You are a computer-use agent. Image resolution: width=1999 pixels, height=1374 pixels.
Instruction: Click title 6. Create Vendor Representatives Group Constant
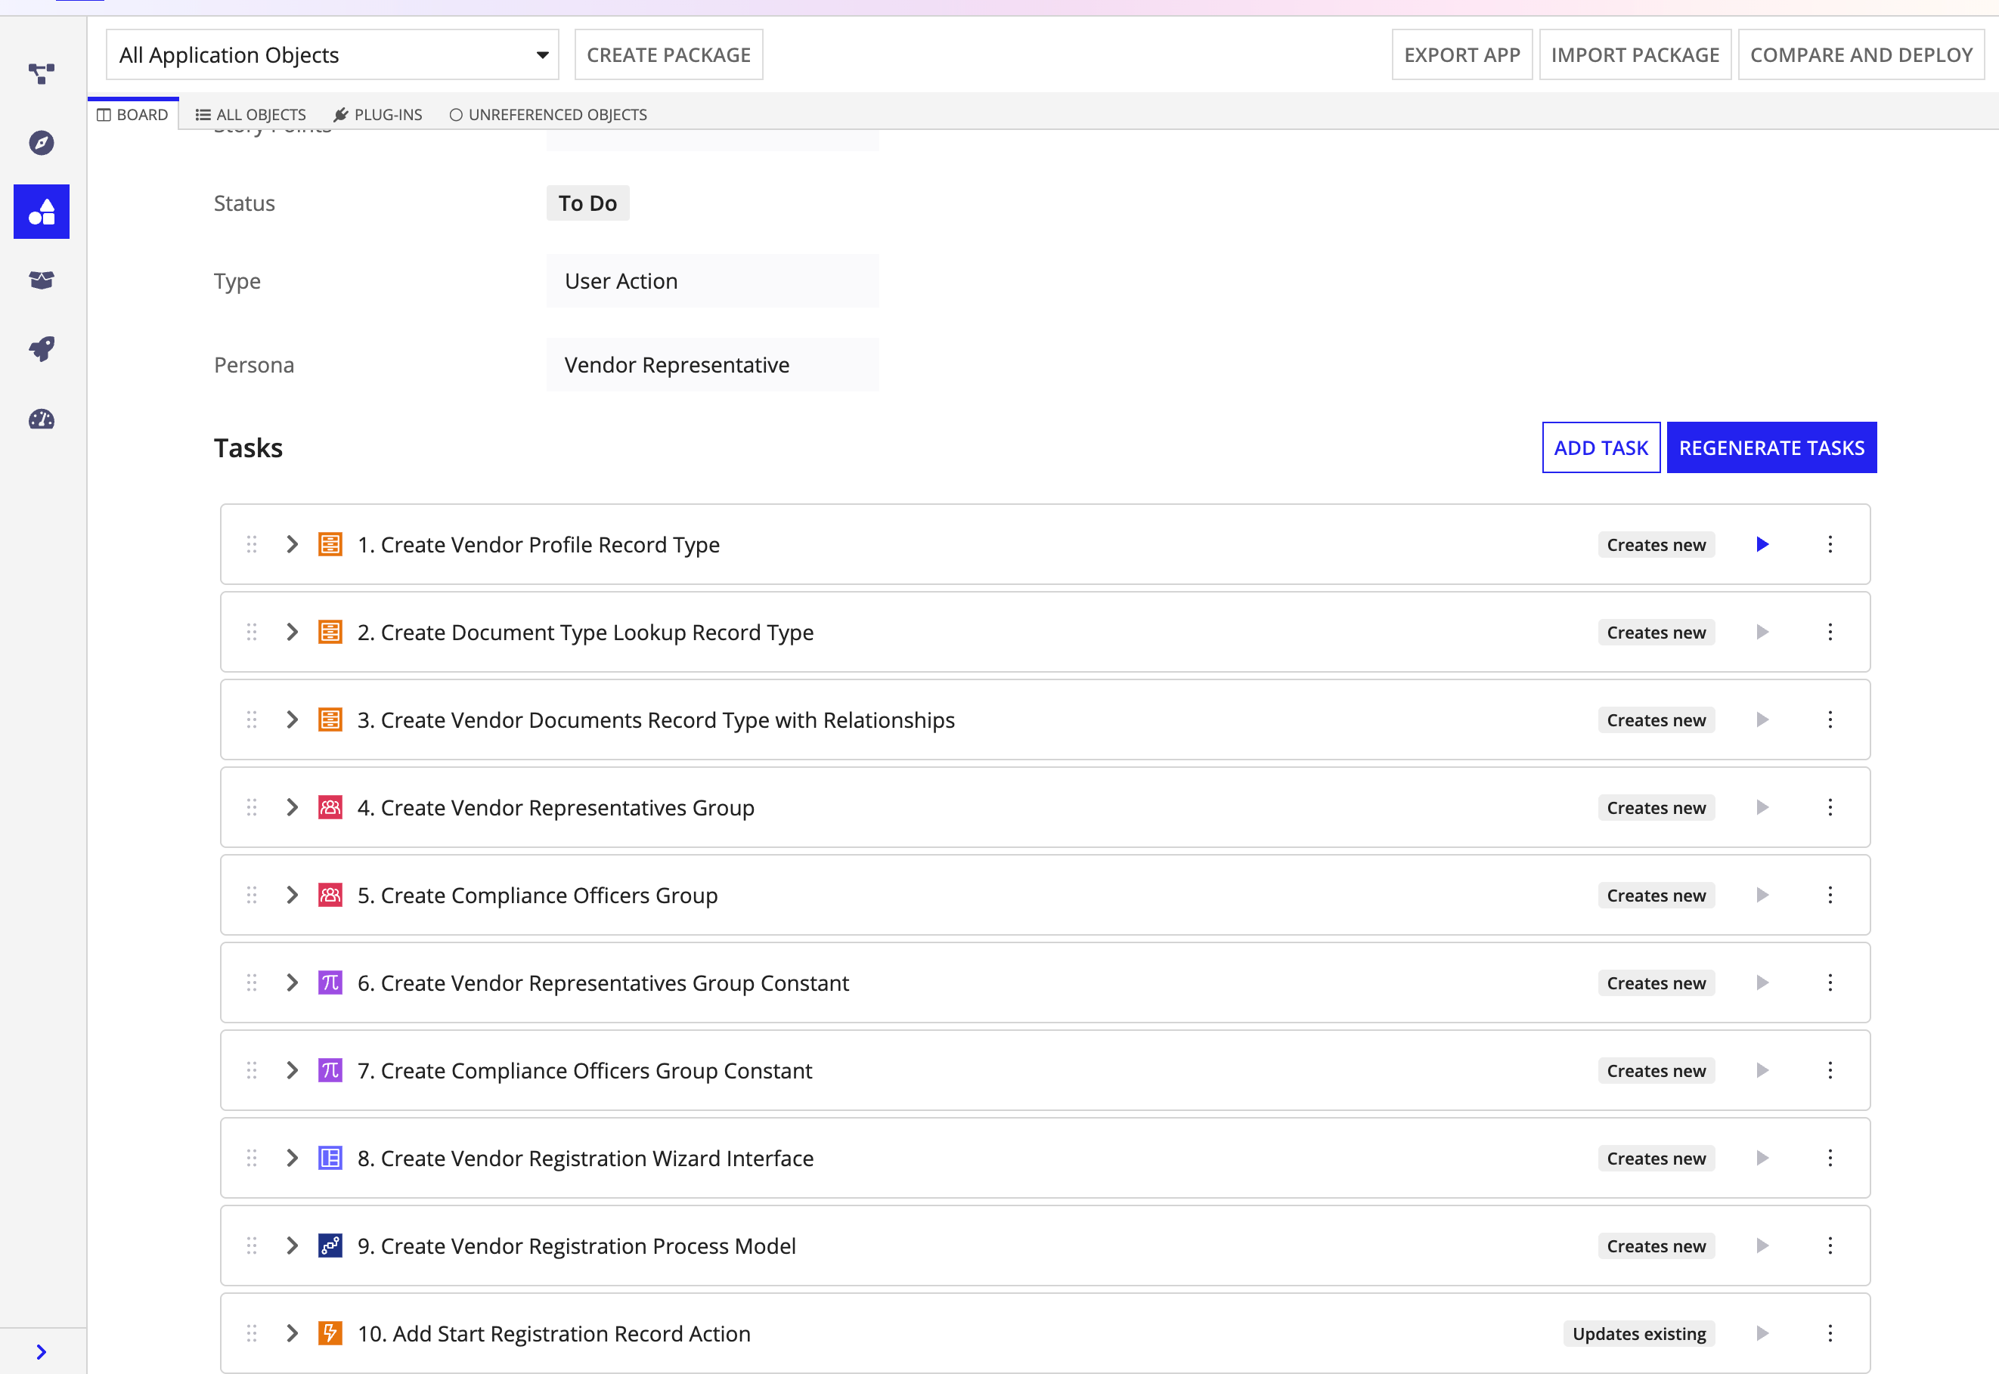point(604,983)
